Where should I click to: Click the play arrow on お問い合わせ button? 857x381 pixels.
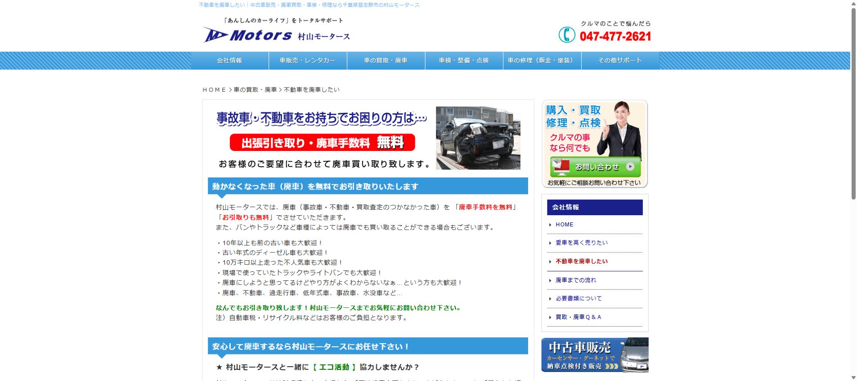pyautogui.click(x=630, y=166)
